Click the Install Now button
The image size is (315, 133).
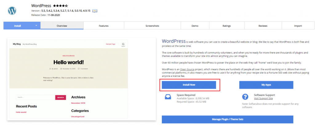point(189,85)
